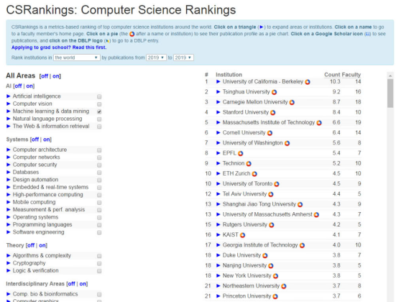
Task: Open University of Toronto pie chart
Action: click(277, 184)
